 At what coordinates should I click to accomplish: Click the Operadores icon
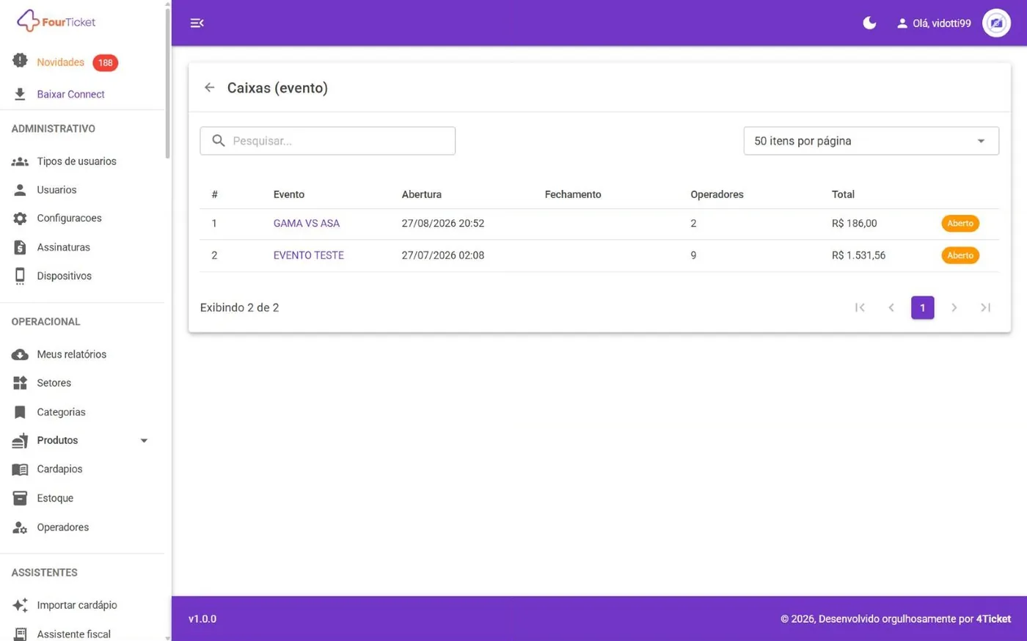coord(20,527)
